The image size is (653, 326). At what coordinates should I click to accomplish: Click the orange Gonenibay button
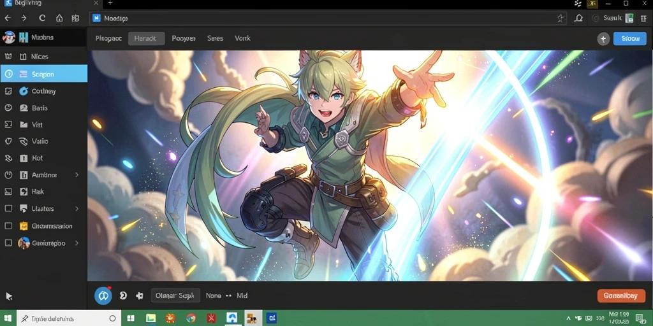tap(621, 295)
